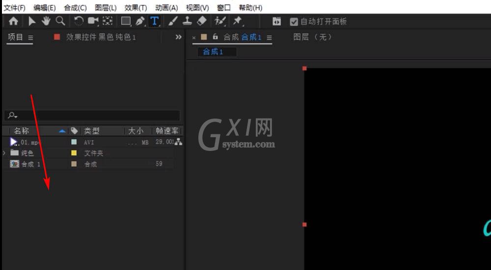
Task: Select the 合成 合成1 viewer tab
Action: point(243,37)
